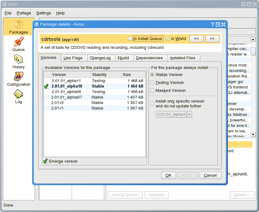Uncheck the In World checkbox
Image resolution: width=259 pixels, height=212 pixels.
[x=168, y=38]
